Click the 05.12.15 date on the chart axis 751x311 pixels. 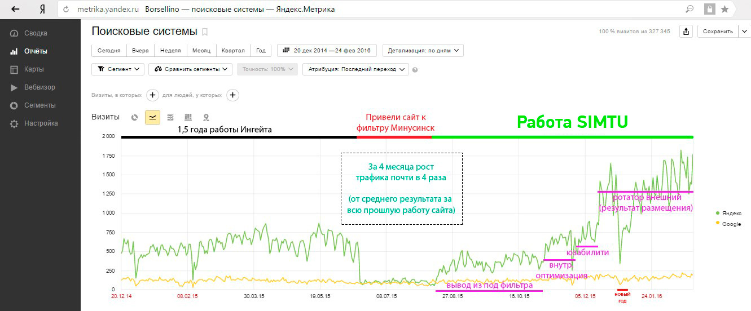(585, 296)
